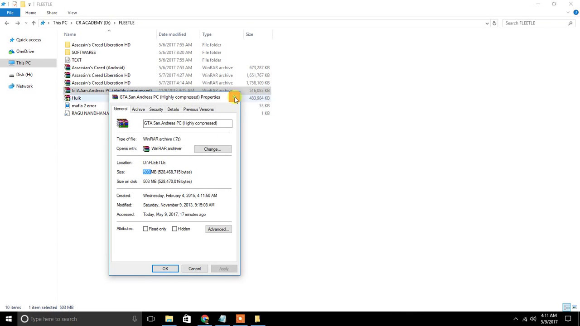
Task: Go back with the Back arrow
Action: click(x=7, y=23)
